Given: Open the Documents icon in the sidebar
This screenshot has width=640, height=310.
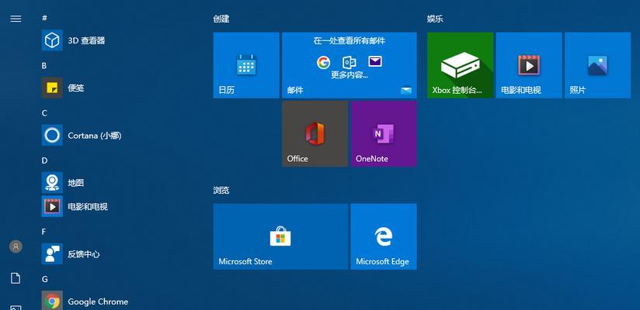Looking at the screenshot, I should [16, 278].
